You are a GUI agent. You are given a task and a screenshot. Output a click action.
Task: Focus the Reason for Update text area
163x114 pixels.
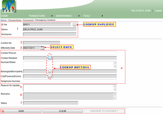tap(69, 88)
